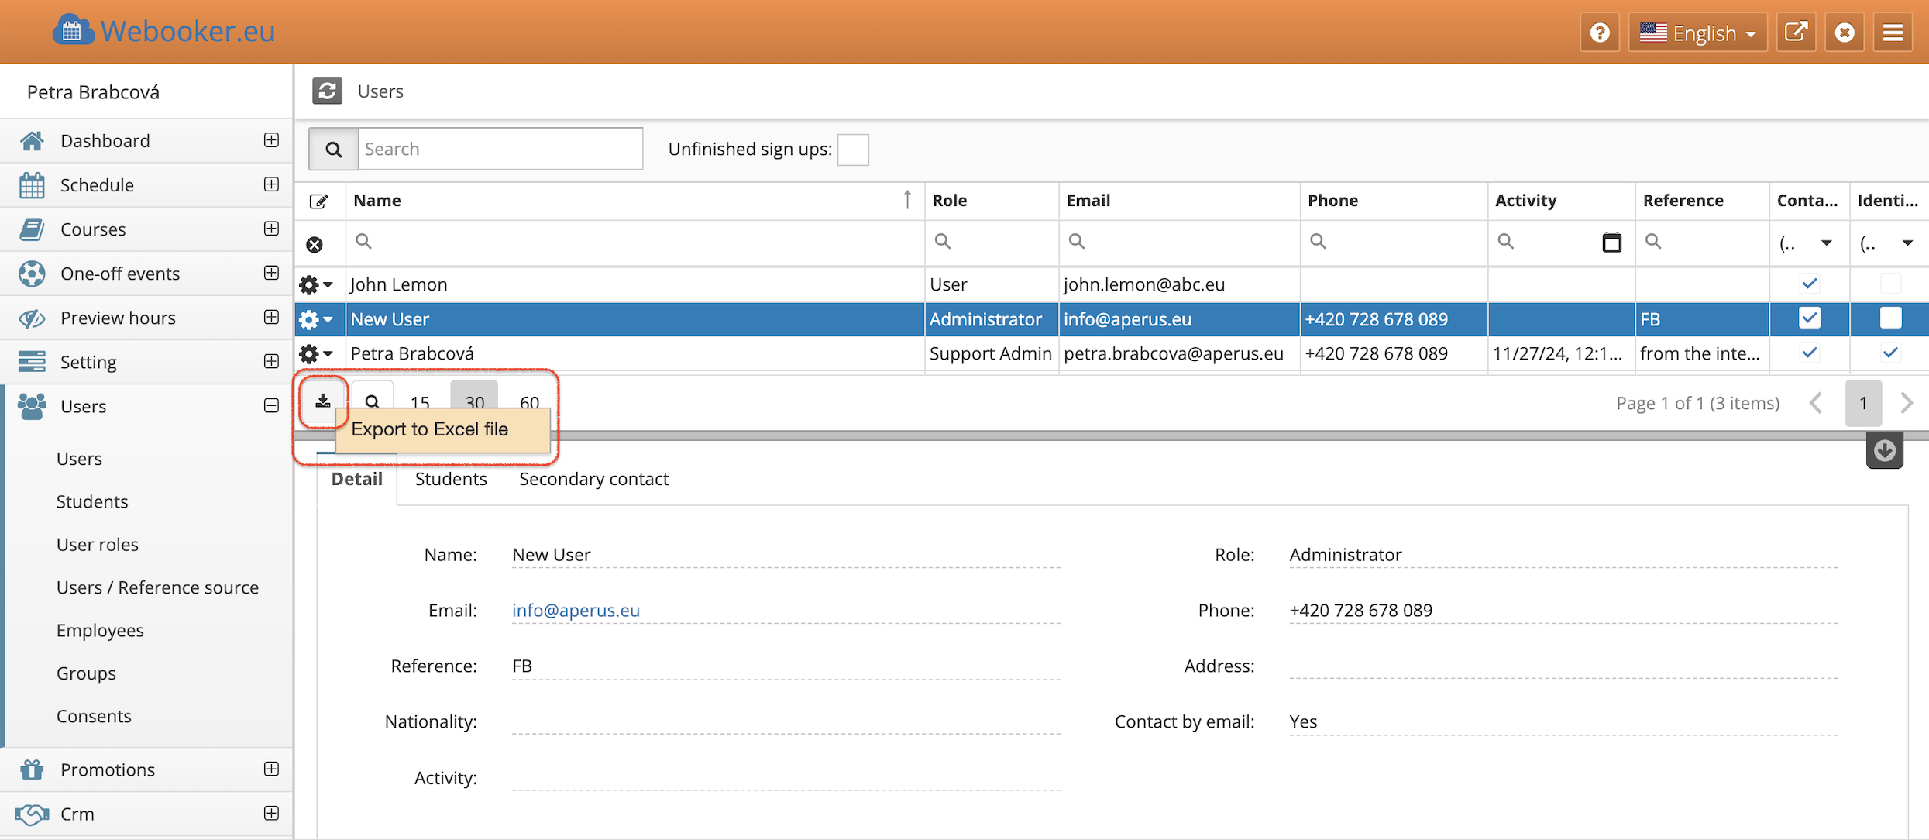Screen dimensions: 1929x840
Task: Click the info@aperus.eu email link in detail
Action: (576, 610)
